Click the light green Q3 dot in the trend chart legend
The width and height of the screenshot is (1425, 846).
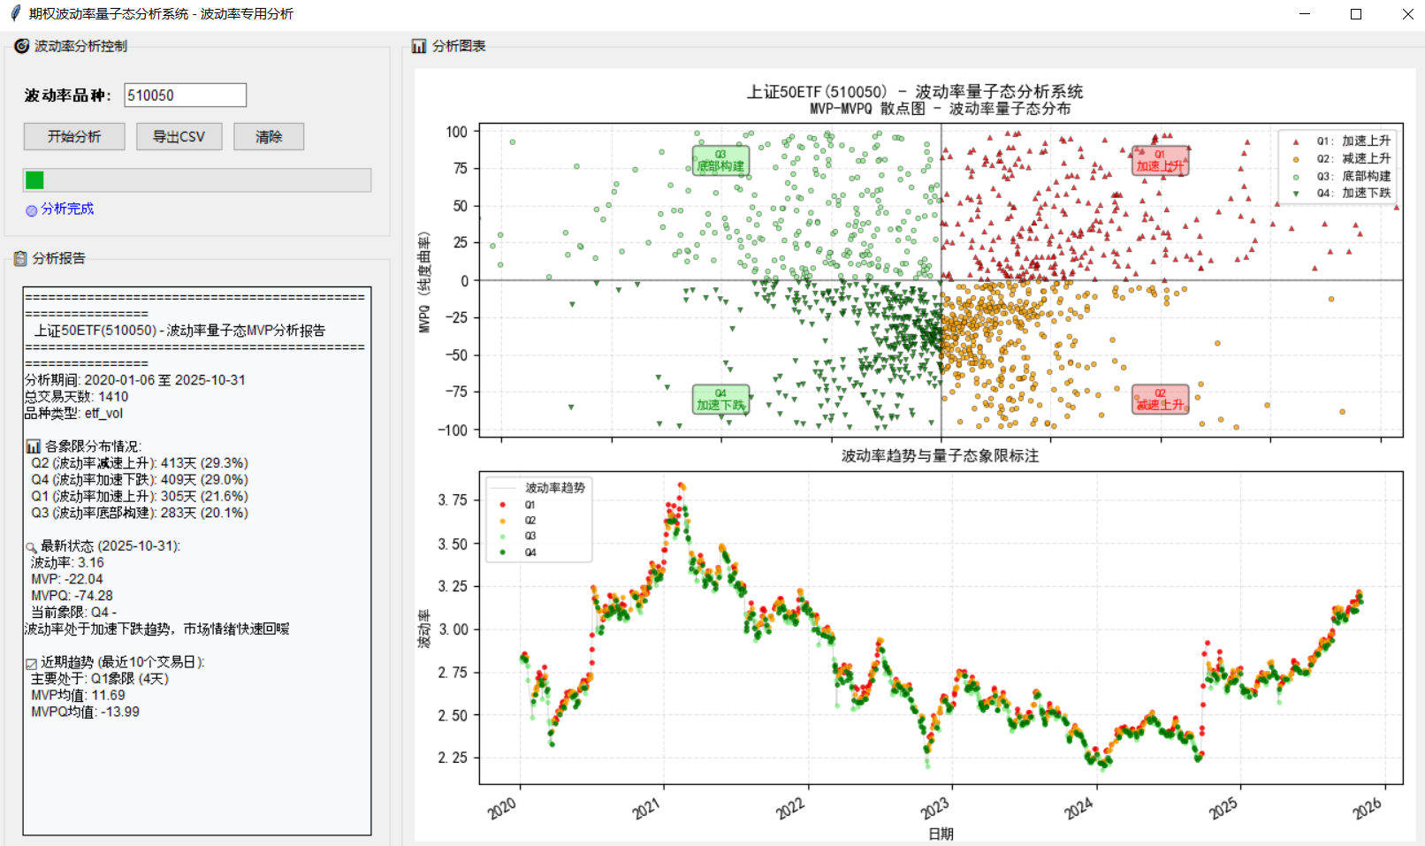(502, 536)
